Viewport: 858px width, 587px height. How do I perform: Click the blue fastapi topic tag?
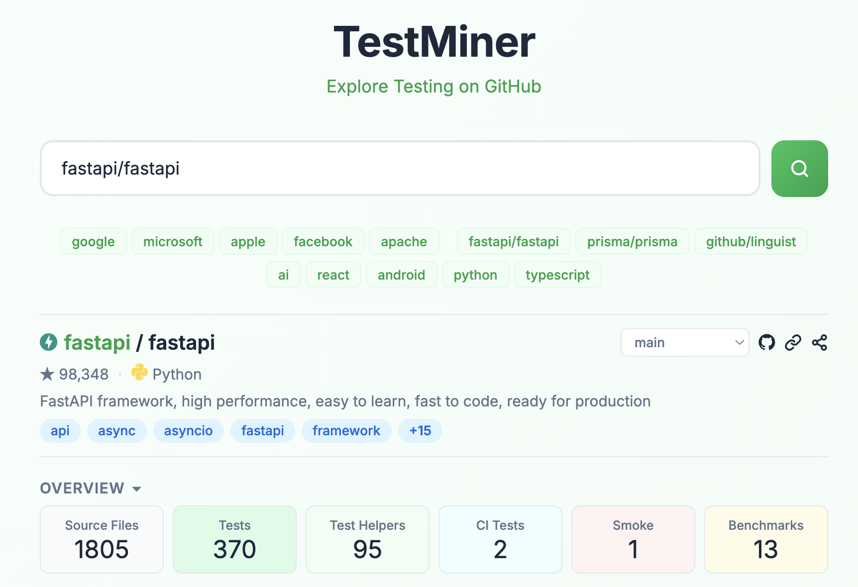click(263, 431)
